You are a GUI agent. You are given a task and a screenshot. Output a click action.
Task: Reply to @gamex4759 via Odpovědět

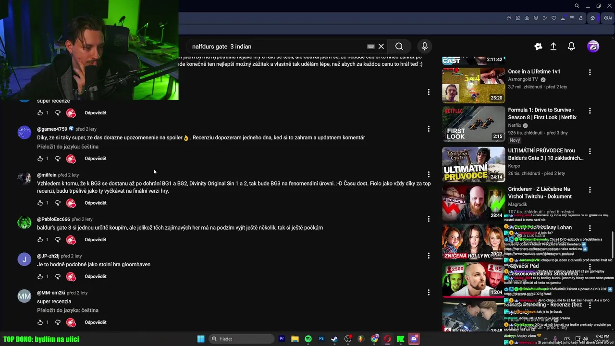96,159
